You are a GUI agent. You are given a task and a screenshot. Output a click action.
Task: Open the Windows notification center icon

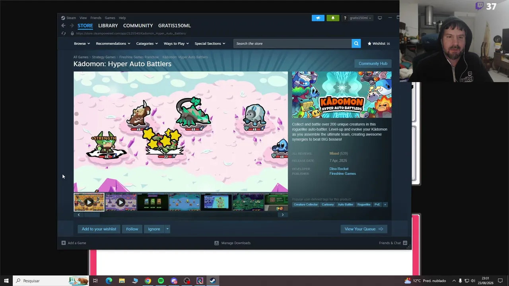tap(500, 281)
